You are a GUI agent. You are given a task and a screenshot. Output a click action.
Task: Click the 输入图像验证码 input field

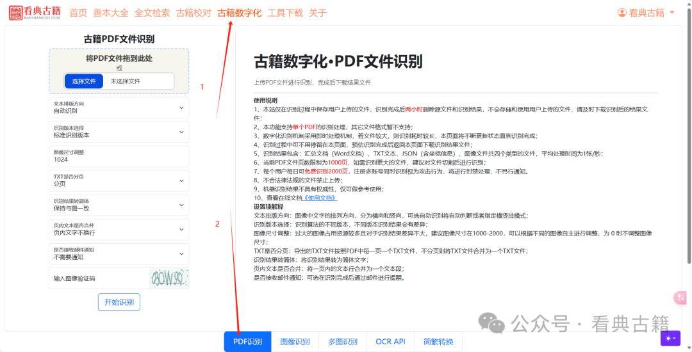99,278
